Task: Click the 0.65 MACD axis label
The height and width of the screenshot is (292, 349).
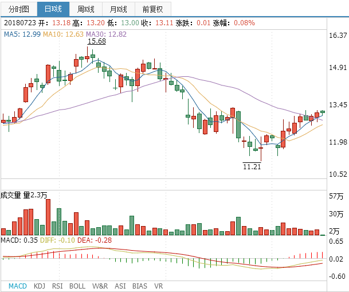Action: point(336,242)
